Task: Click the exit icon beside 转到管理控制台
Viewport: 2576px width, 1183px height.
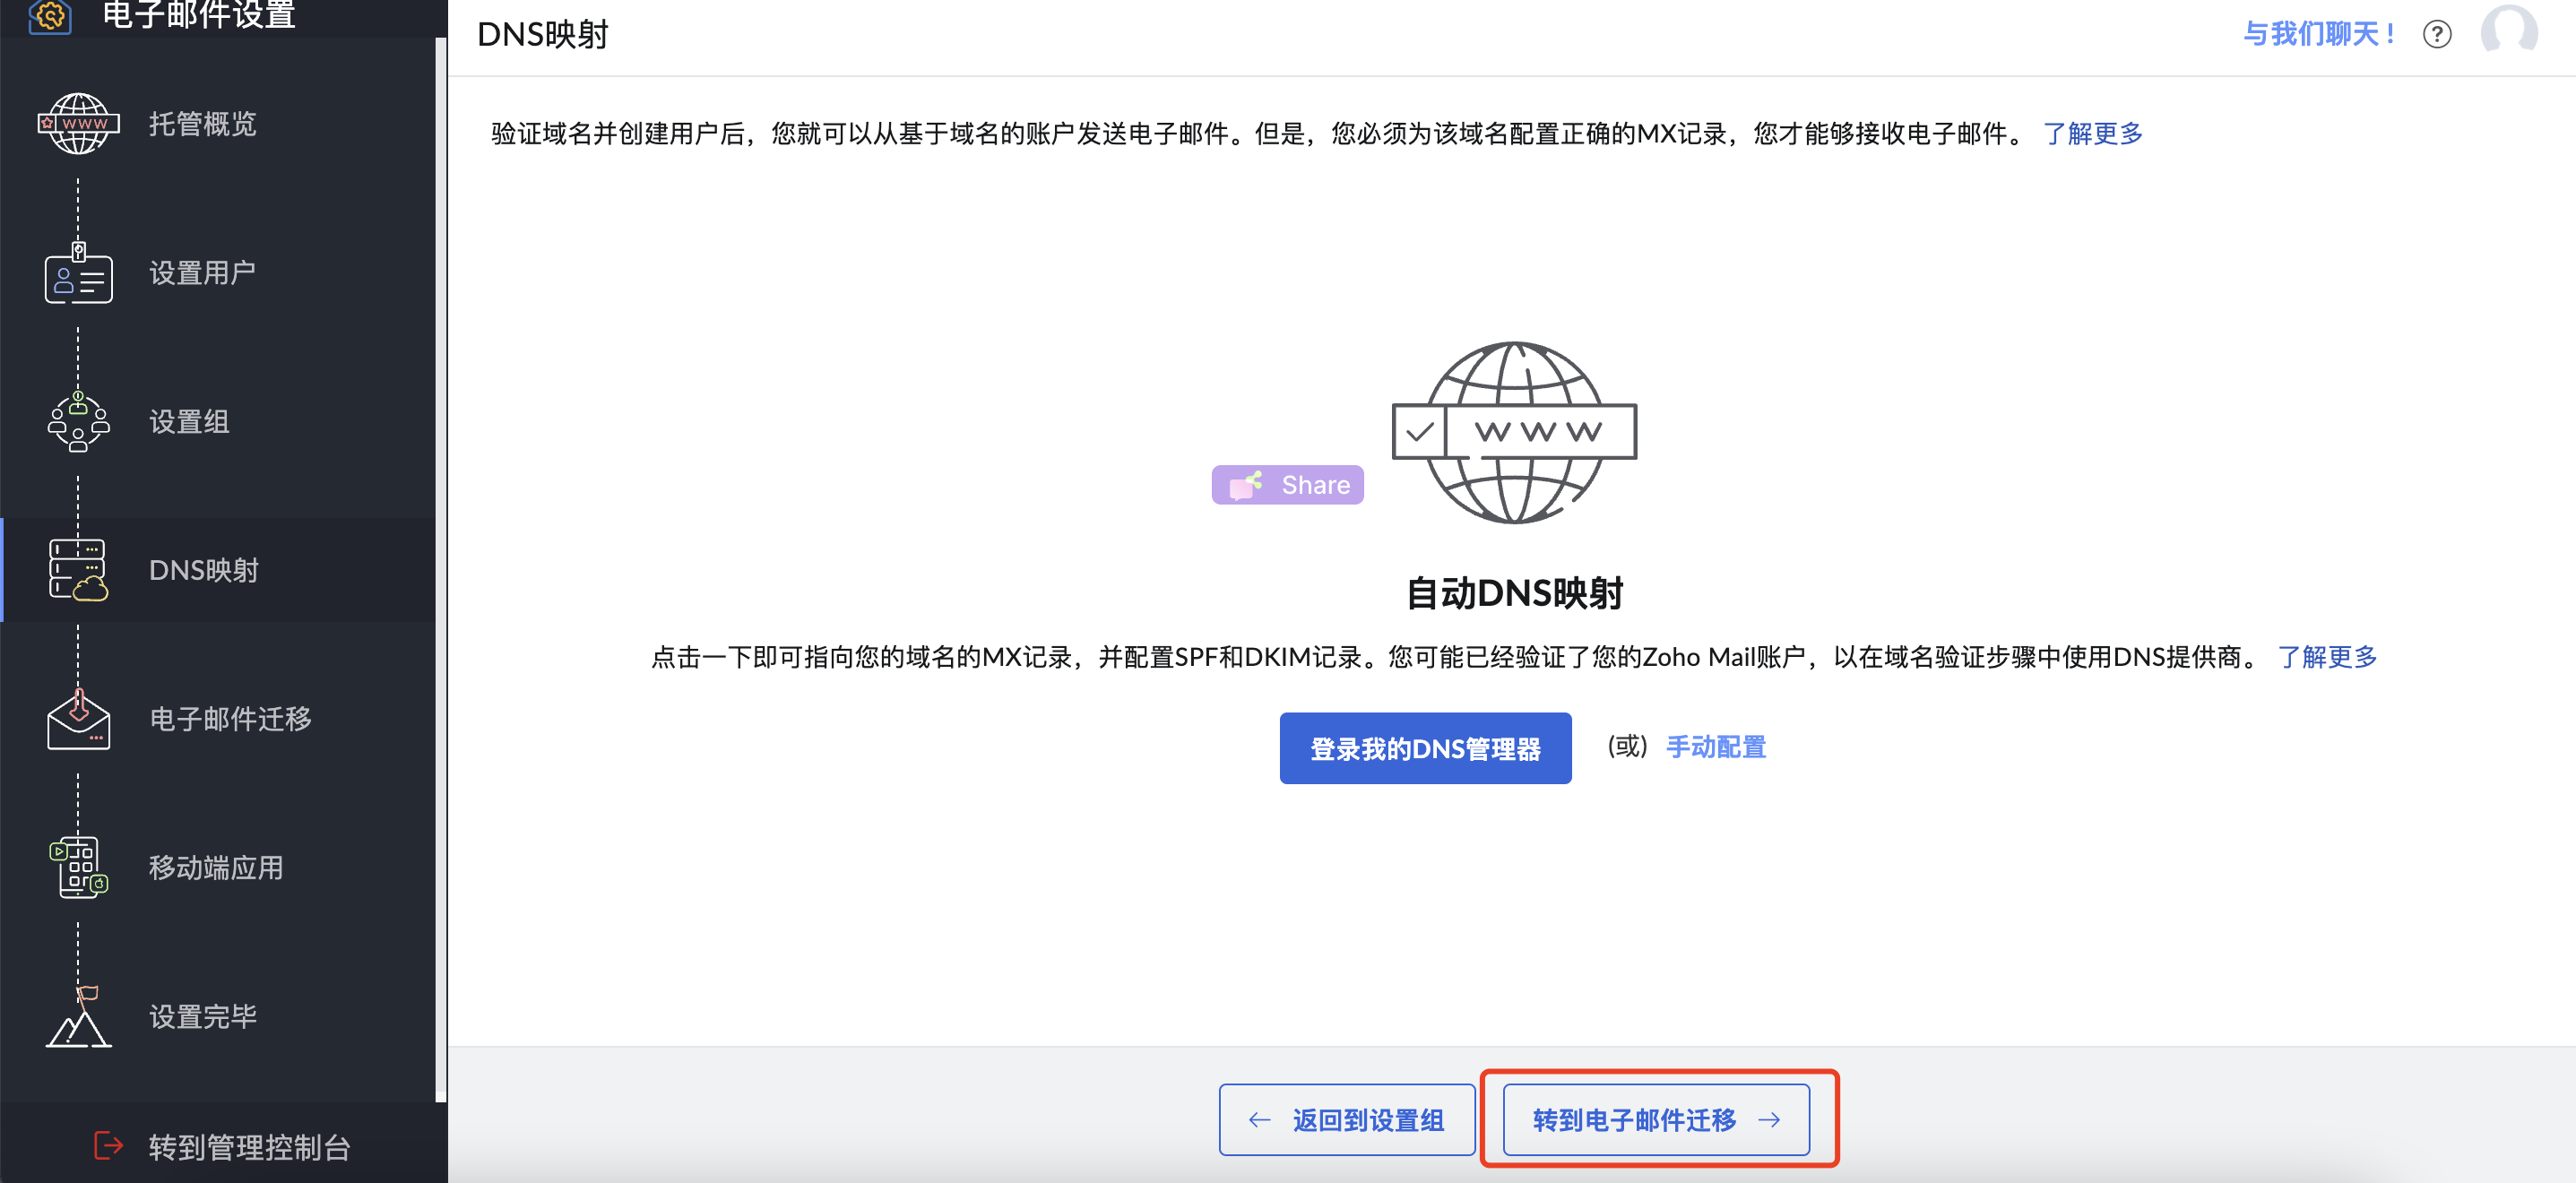Action: pyautogui.click(x=108, y=1146)
